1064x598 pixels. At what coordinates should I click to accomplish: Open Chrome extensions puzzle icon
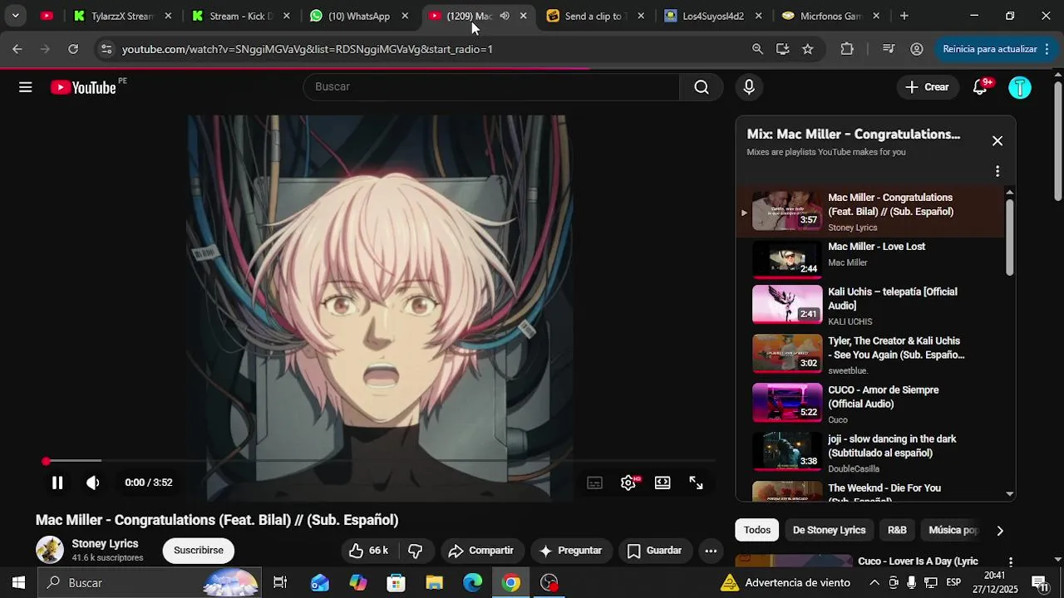[x=847, y=49]
